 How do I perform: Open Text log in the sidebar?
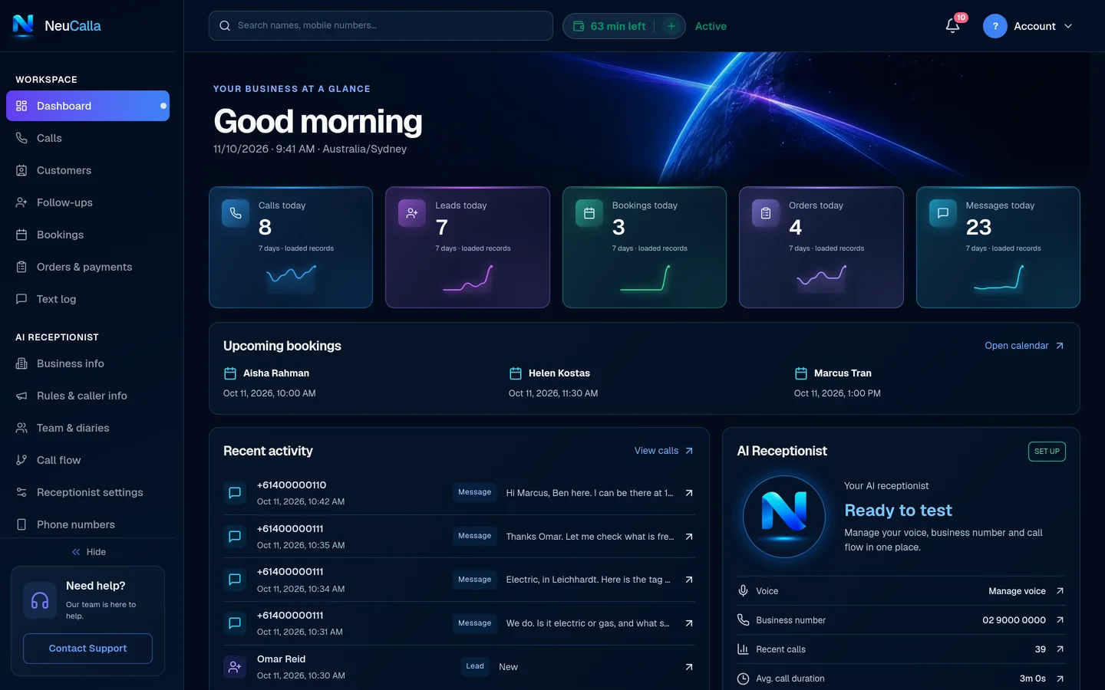[x=87, y=299]
